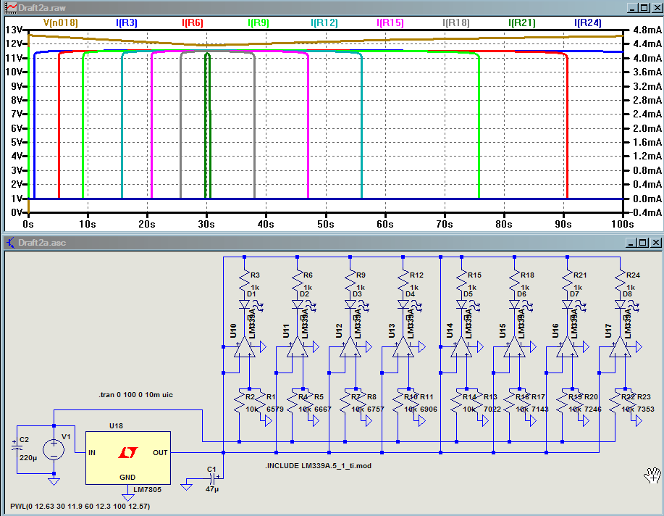Click LED D2 symbol

298,304
